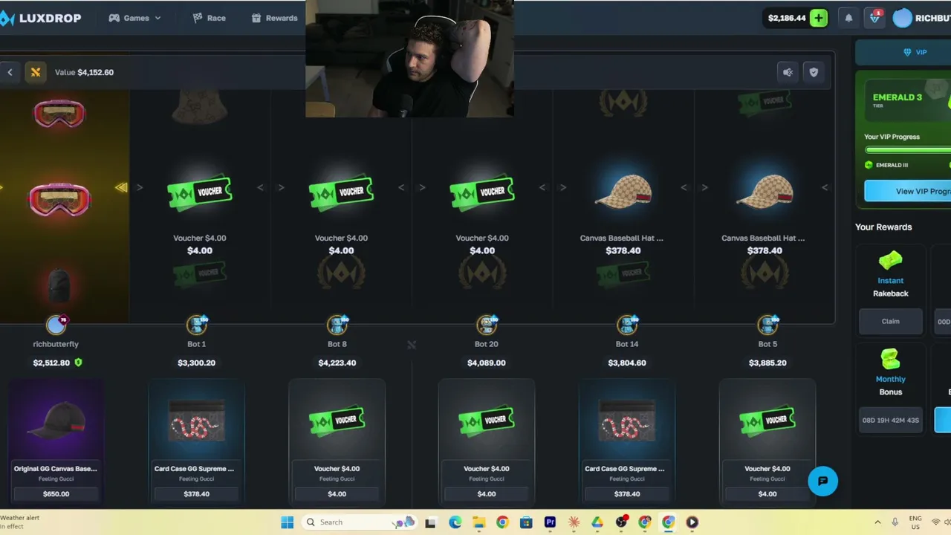Image resolution: width=951 pixels, height=535 pixels.
Task: Open the live chat support bubble
Action: (822, 481)
